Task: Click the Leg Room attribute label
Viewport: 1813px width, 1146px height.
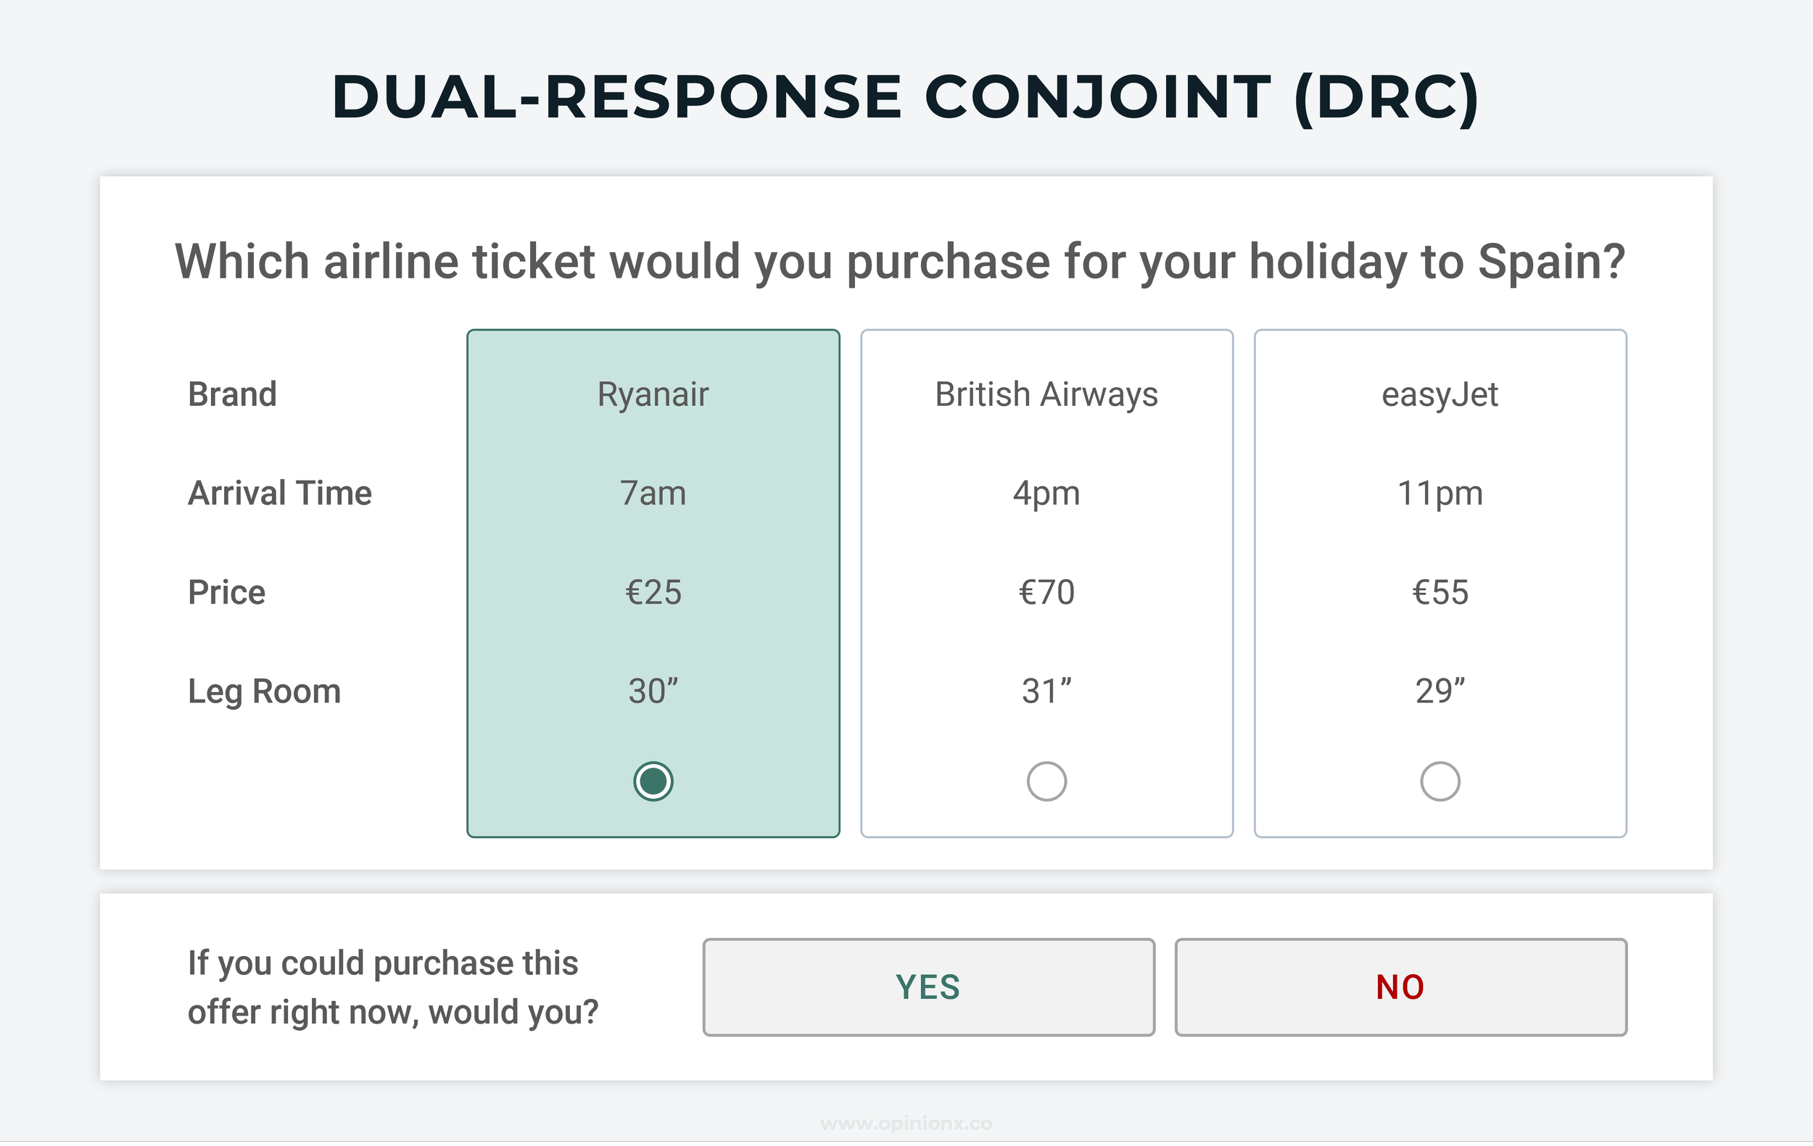Action: (264, 691)
